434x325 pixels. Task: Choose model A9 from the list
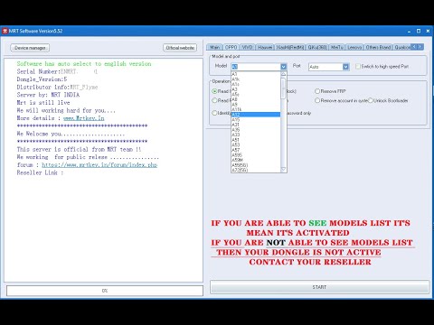click(256, 105)
